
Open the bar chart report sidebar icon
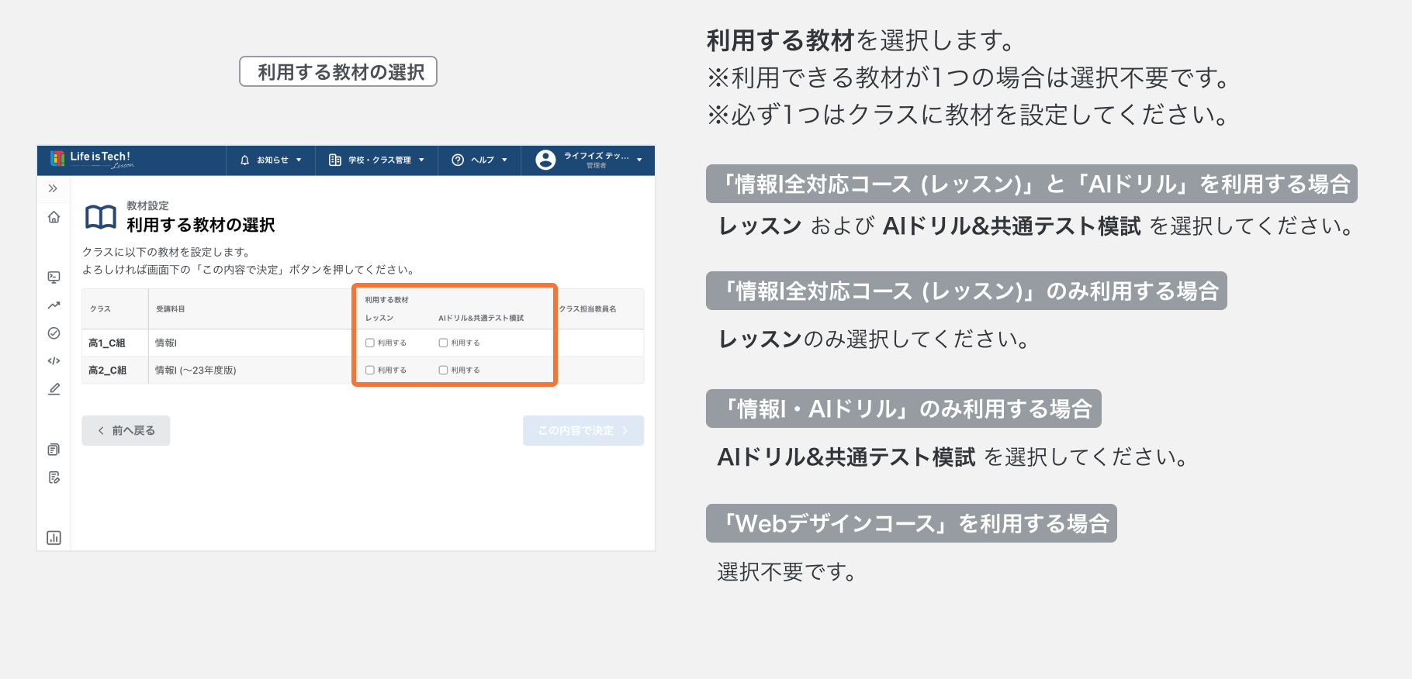point(54,538)
